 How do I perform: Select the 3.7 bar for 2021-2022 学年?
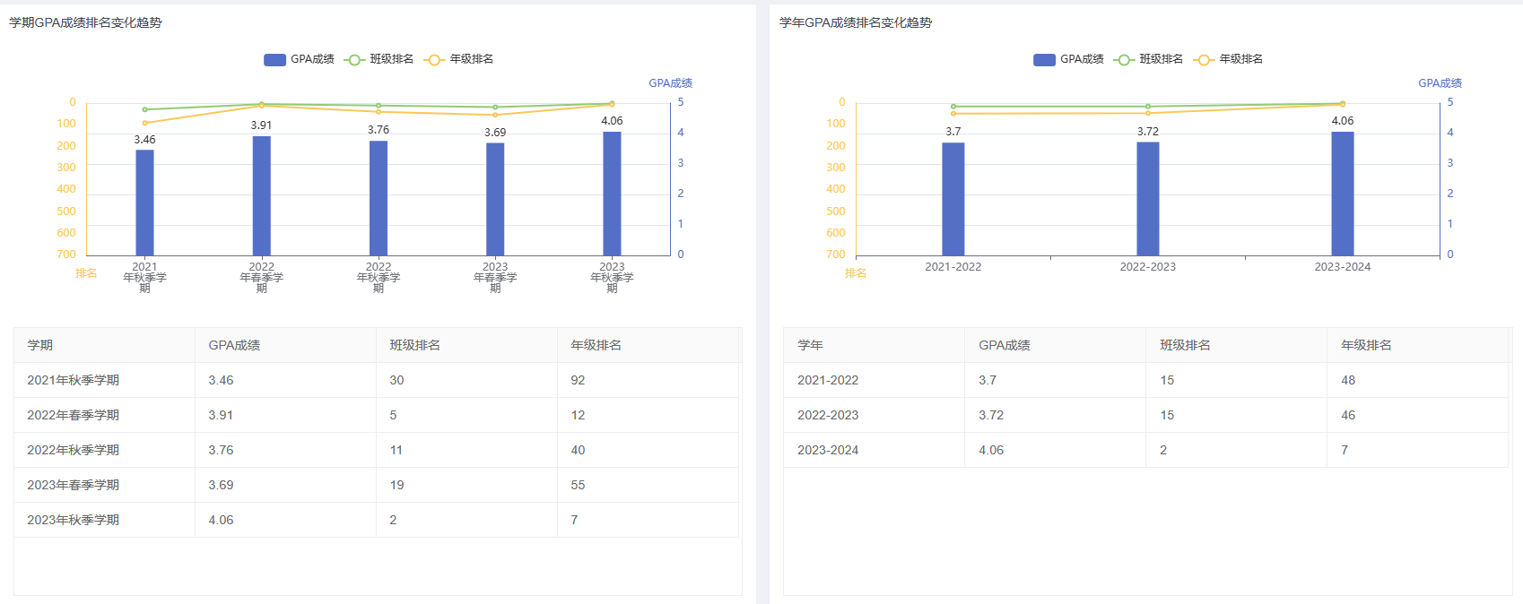(x=953, y=199)
